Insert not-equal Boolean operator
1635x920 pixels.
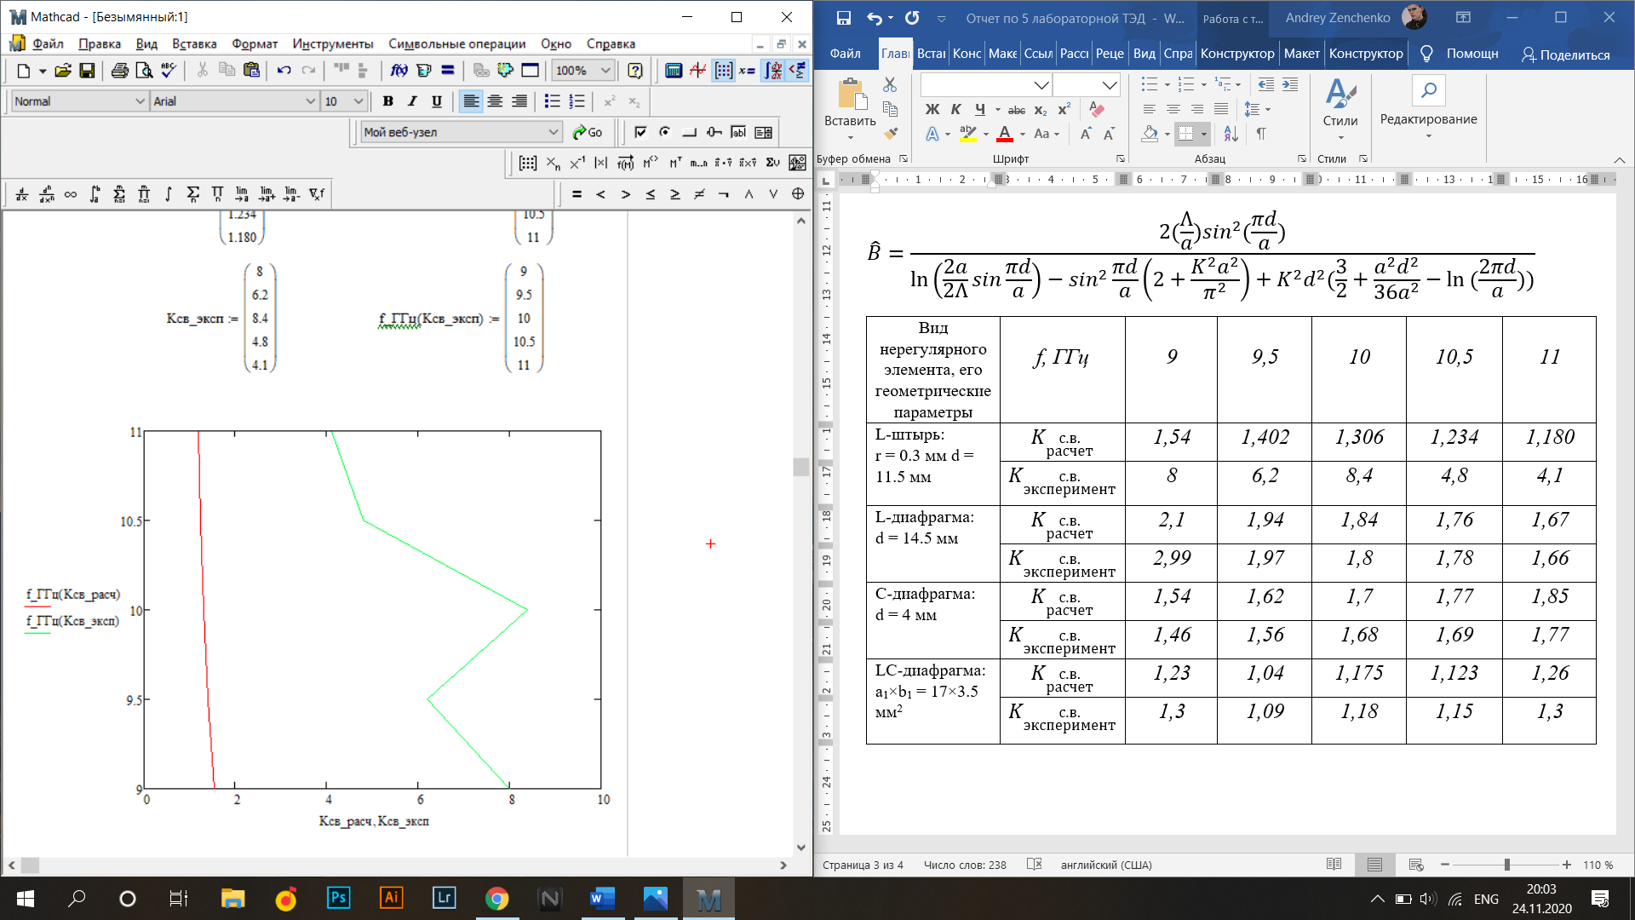(x=699, y=194)
